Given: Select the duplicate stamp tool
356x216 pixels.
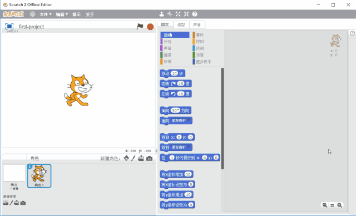Looking at the screenshot, I should coord(161,14).
